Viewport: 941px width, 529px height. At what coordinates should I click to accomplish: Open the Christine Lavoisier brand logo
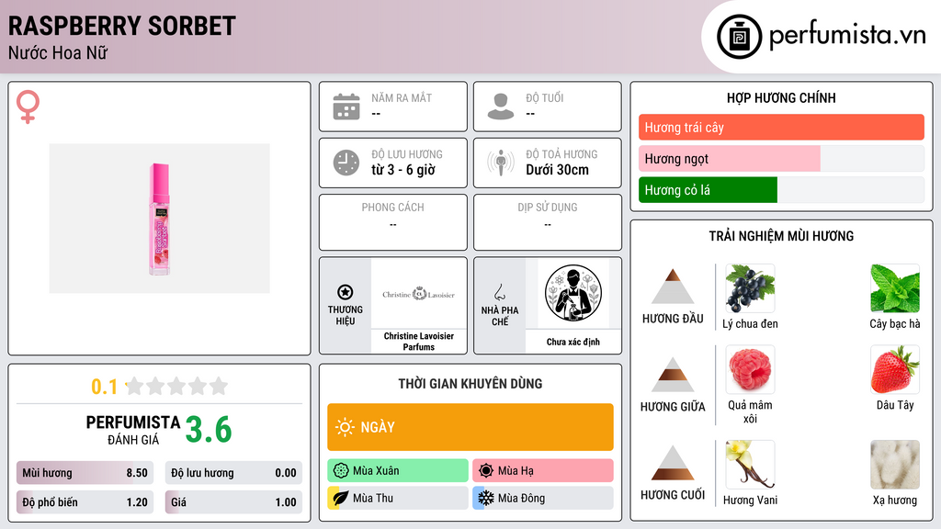(x=419, y=294)
